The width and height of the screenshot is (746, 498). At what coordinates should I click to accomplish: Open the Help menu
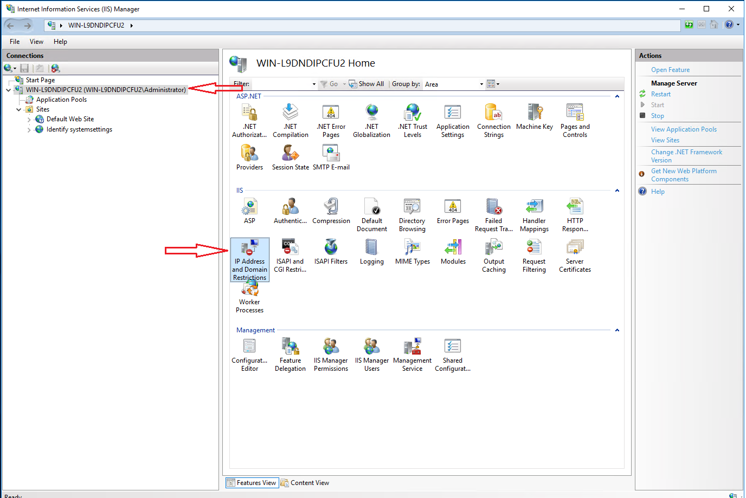click(60, 42)
